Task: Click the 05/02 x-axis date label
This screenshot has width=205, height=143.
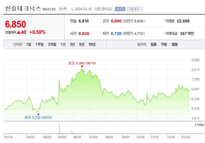Action: (x=62, y=137)
